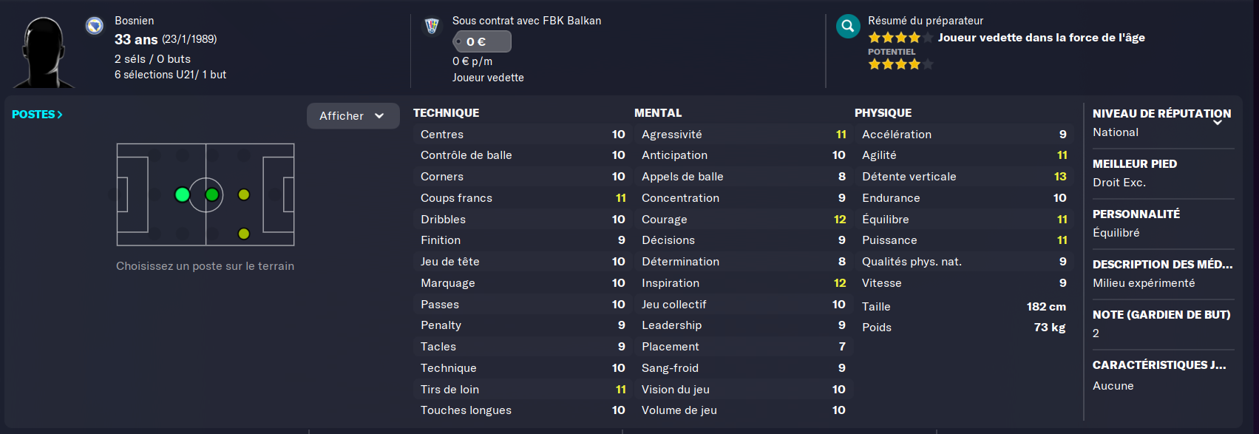This screenshot has height=434, width=1259.
Task: Click the TECHNIQUE column header
Action: point(446,113)
